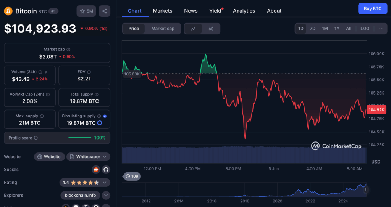Switch chart to candlestick view

211,29
